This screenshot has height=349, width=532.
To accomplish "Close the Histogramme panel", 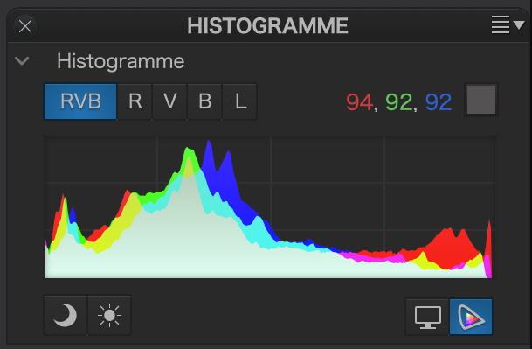I will (x=25, y=26).
